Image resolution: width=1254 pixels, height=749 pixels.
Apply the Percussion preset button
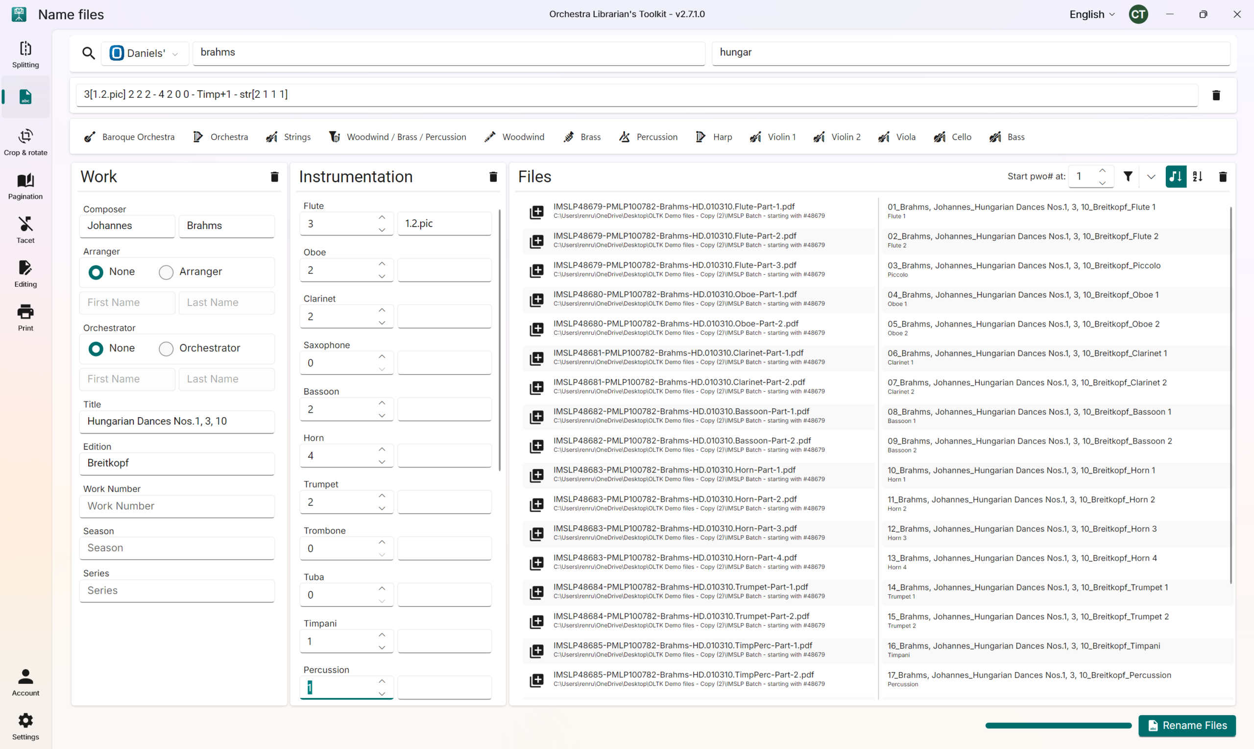point(649,137)
